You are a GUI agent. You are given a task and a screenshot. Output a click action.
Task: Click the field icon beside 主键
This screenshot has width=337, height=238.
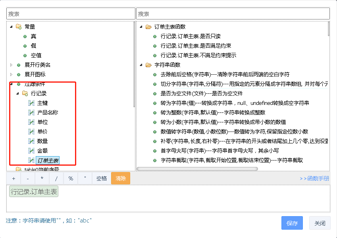pos(31,103)
